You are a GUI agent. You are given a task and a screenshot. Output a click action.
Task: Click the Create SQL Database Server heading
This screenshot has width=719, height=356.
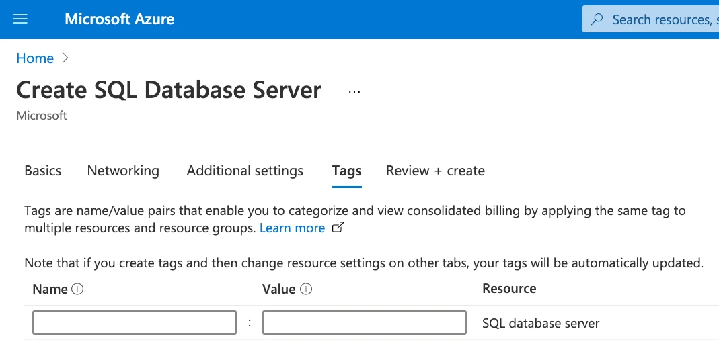[x=169, y=90]
